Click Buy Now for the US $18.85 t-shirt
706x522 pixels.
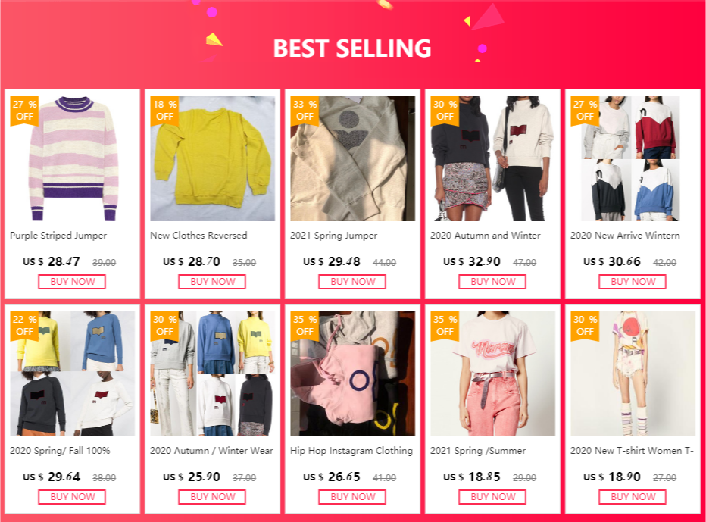click(492, 497)
